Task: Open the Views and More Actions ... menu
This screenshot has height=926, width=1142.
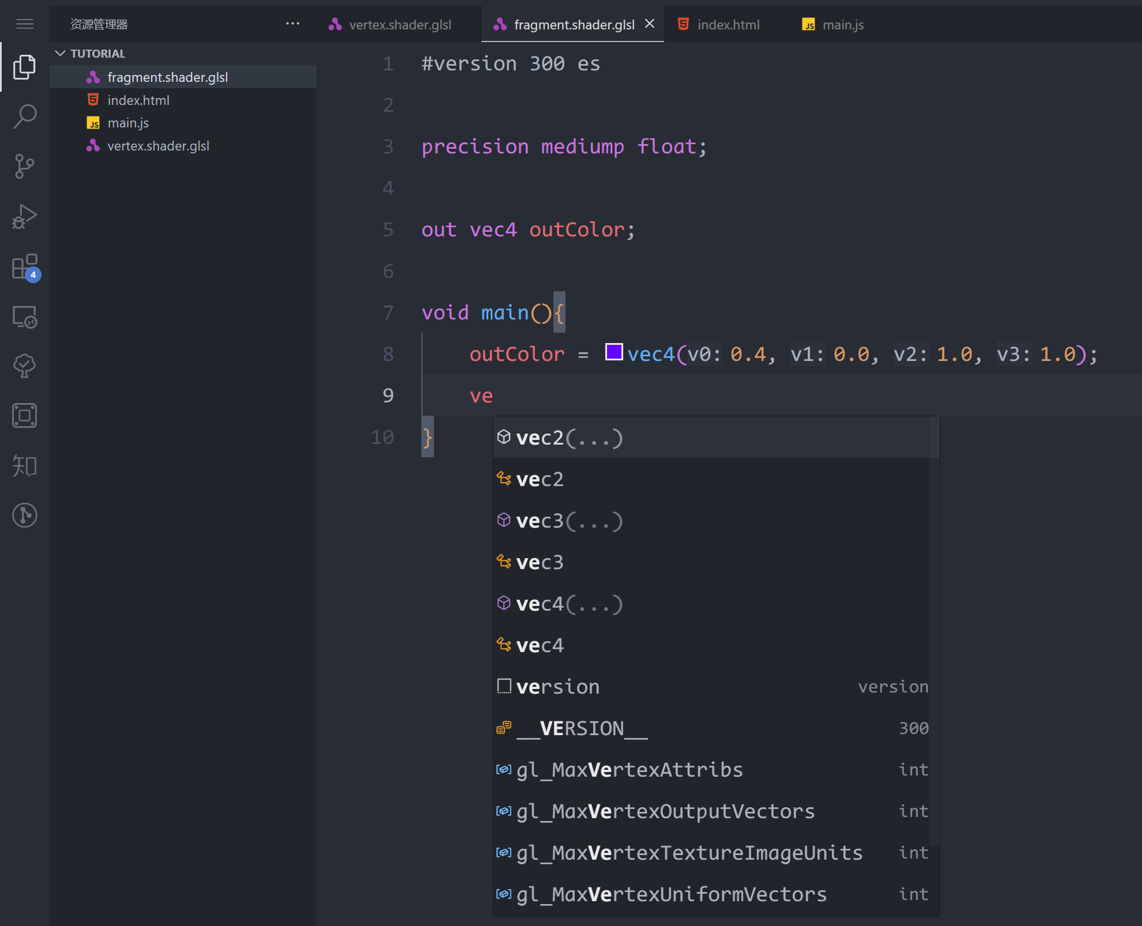Action: coord(293,24)
